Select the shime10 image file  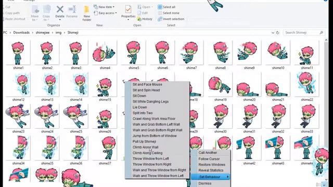pos(278,55)
